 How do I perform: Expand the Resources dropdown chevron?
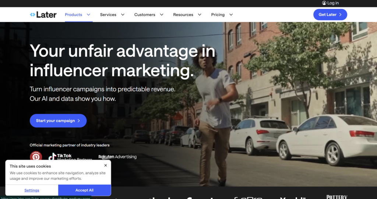tap(200, 15)
